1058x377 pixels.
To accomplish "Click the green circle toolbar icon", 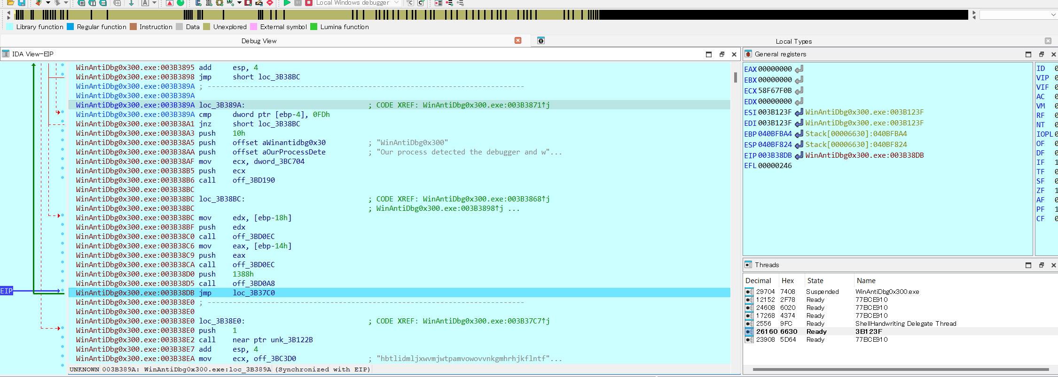I will coord(180,3).
